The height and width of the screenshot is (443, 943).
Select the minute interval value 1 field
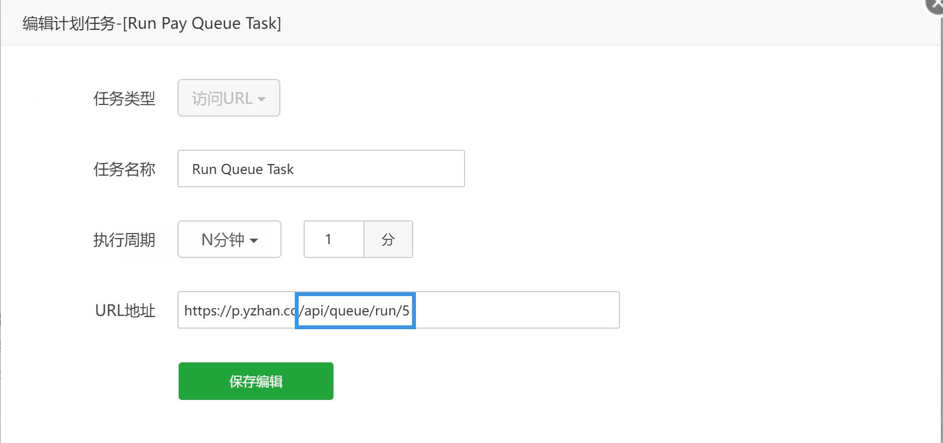pyautogui.click(x=333, y=239)
